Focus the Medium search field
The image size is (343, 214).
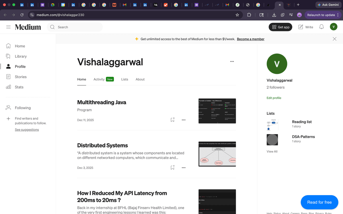75,27
